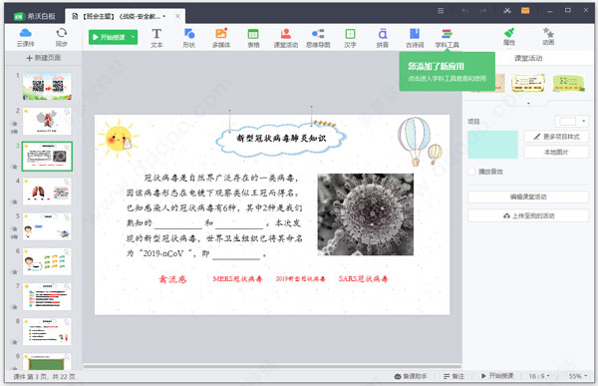Screen dimensions: 598x386
Task: Enable the 播放音效 checkbox
Action: [471, 172]
